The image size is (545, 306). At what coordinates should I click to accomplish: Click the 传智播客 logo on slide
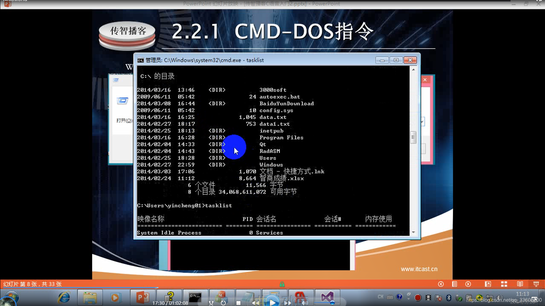pyautogui.click(x=127, y=36)
